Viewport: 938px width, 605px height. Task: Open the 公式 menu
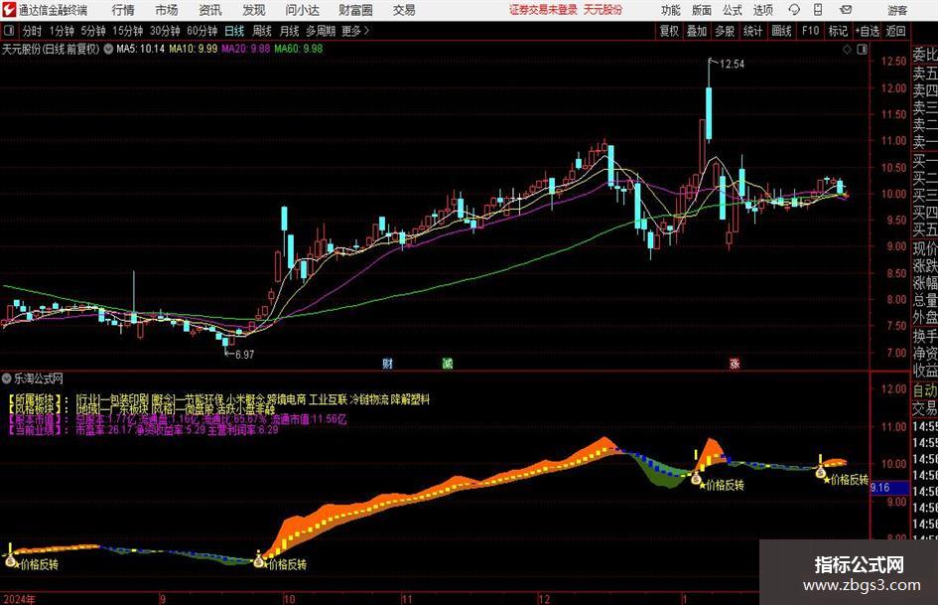(x=733, y=10)
